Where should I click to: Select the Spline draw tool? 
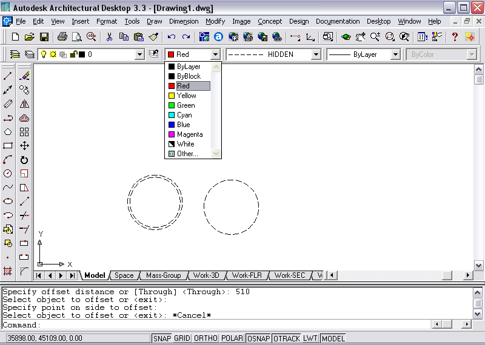pyautogui.click(x=8, y=188)
